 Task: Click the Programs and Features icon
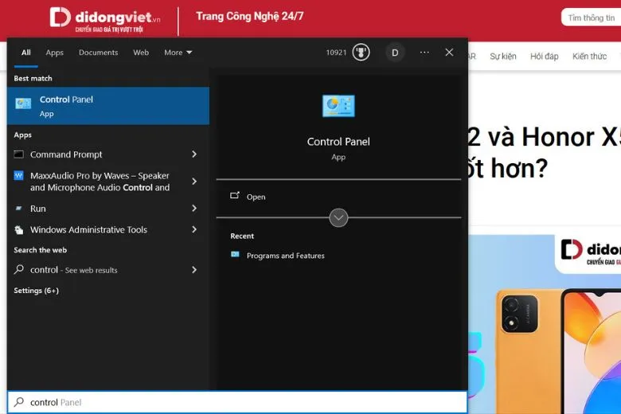(235, 254)
